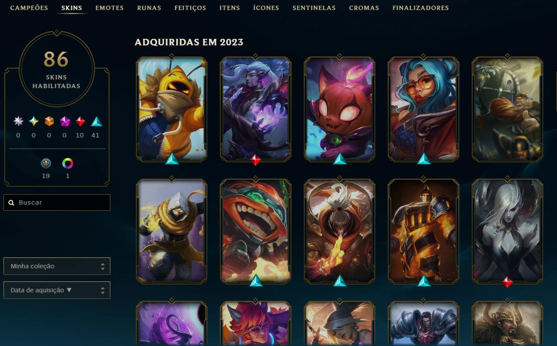Image resolution: width=557 pixels, height=346 pixels.
Task: Go to the Cromas tab
Action: 364,8
